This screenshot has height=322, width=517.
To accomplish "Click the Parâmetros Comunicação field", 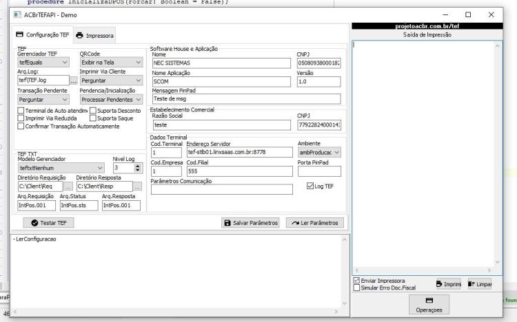I will point(222,189).
